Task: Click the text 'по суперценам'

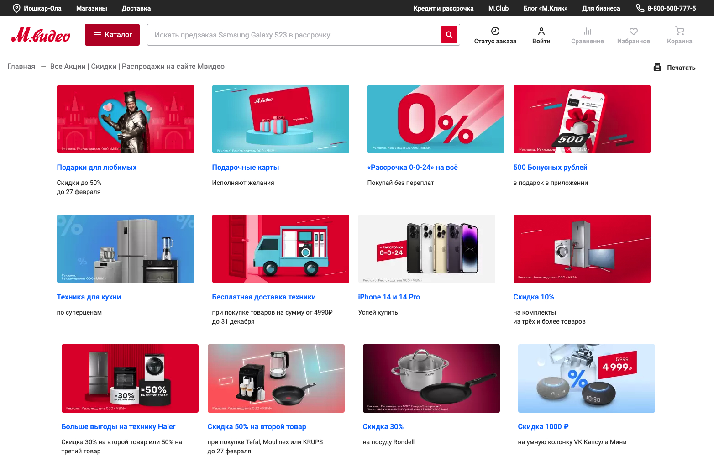Action: (79, 313)
